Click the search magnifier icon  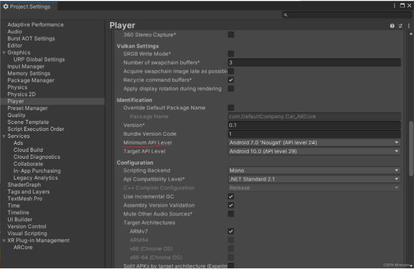(285, 15)
